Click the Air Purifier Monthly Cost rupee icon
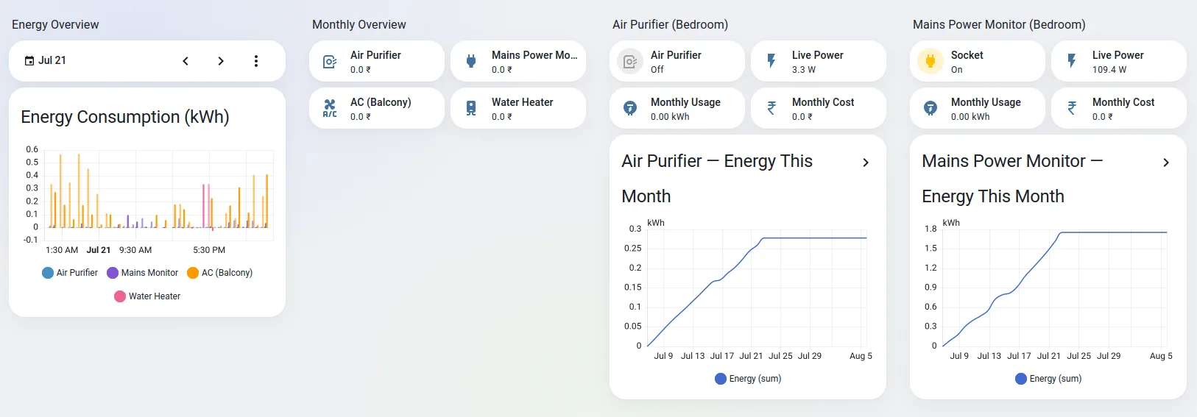Image resolution: width=1197 pixels, height=417 pixels. click(771, 108)
